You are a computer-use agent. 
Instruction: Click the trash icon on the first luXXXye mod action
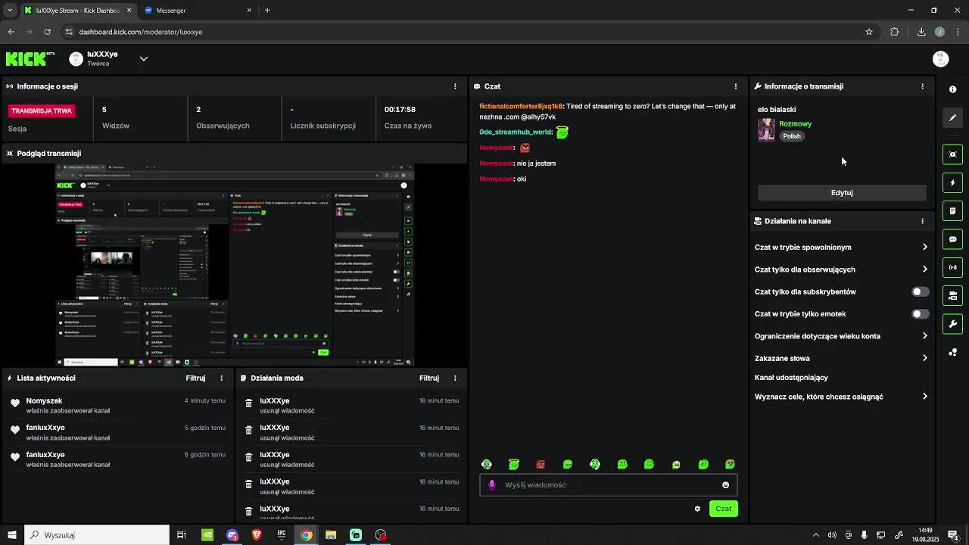coord(248,403)
